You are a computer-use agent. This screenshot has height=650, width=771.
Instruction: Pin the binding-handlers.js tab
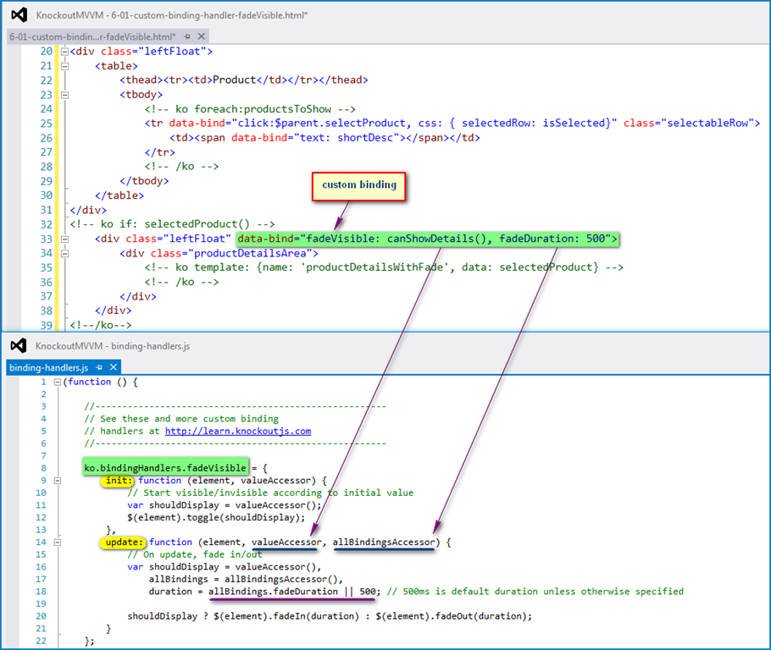[98, 367]
